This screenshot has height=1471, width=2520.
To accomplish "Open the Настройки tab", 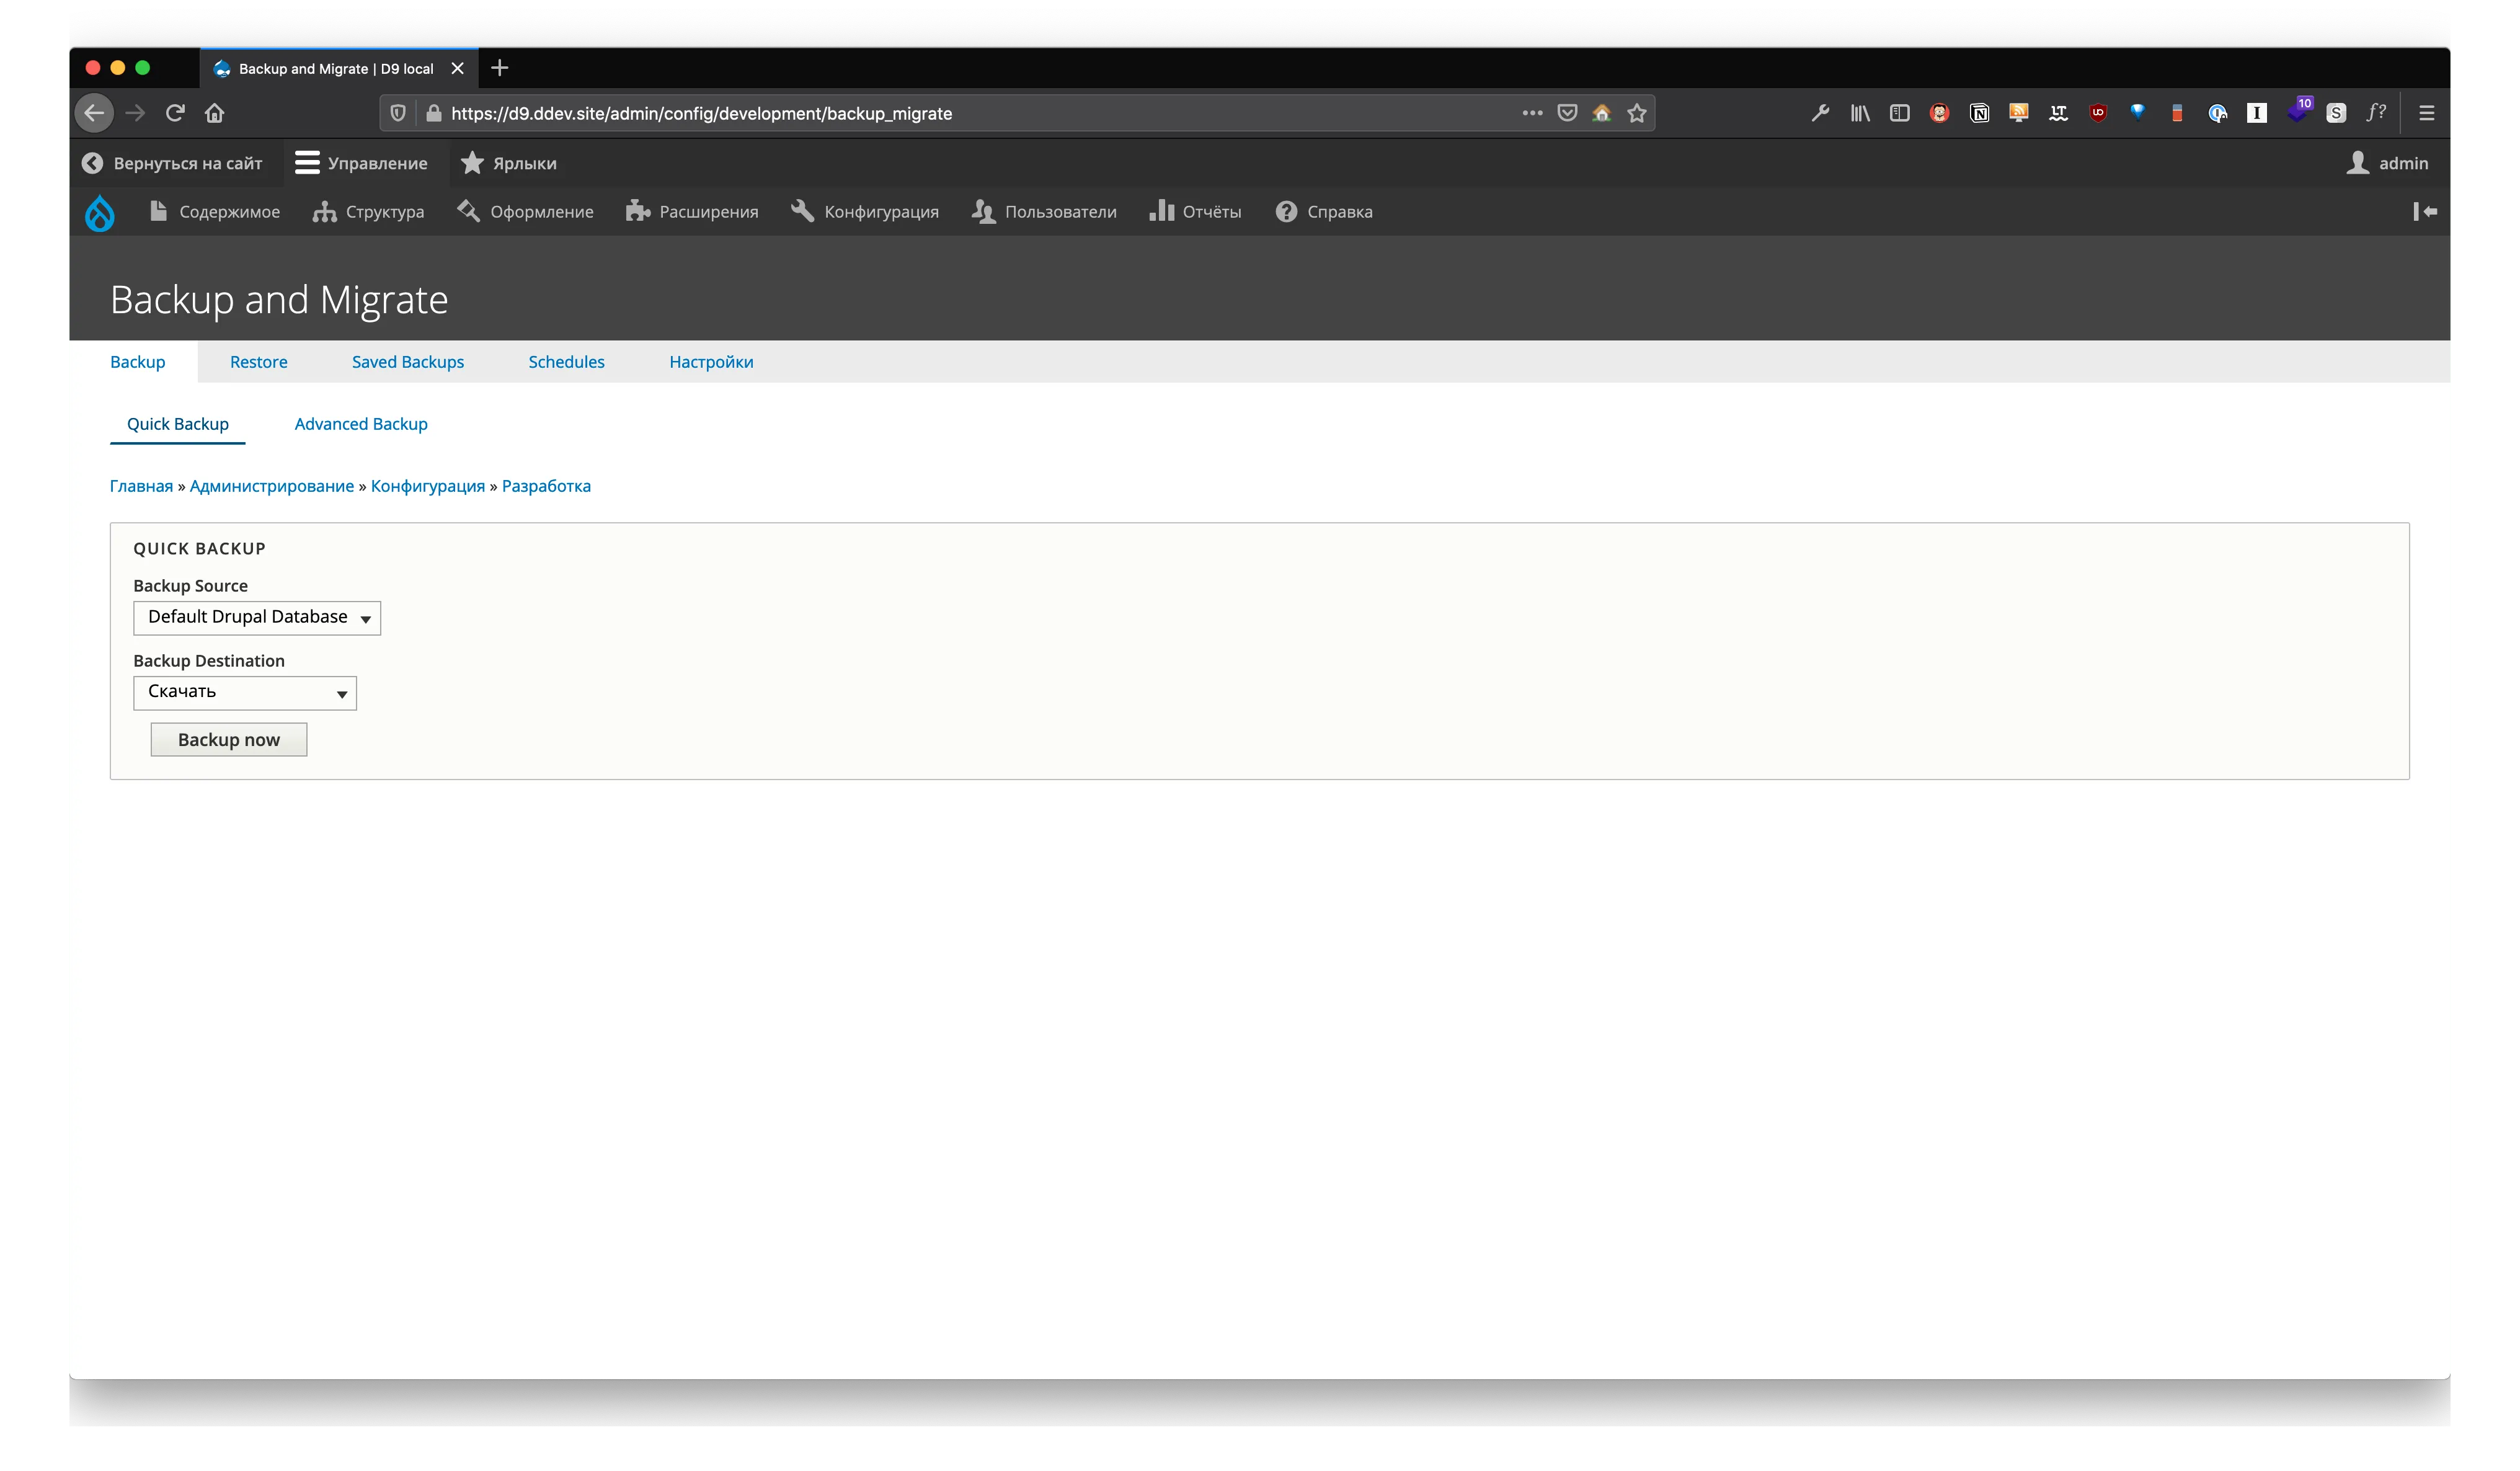I will pyautogui.click(x=711, y=362).
